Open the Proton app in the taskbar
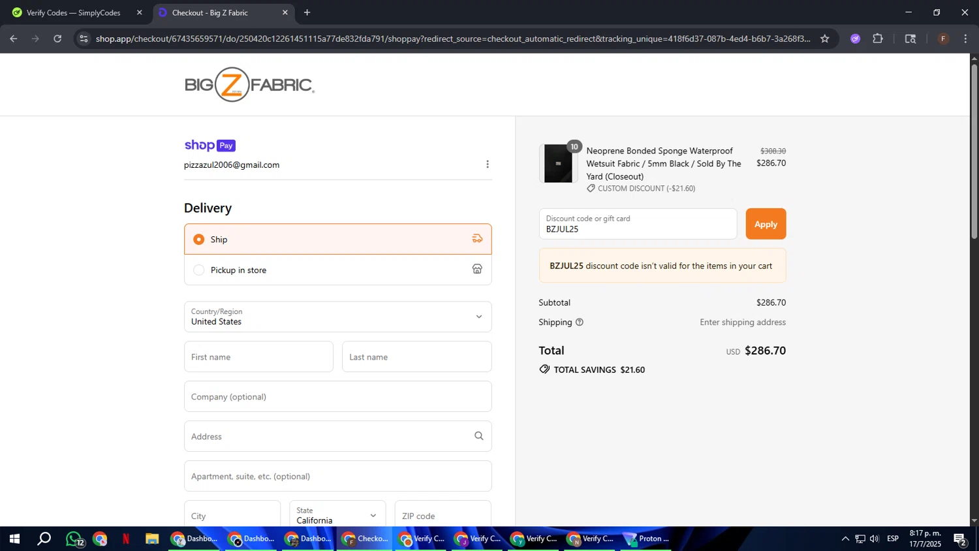This screenshot has width=979, height=551. click(x=647, y=539)
